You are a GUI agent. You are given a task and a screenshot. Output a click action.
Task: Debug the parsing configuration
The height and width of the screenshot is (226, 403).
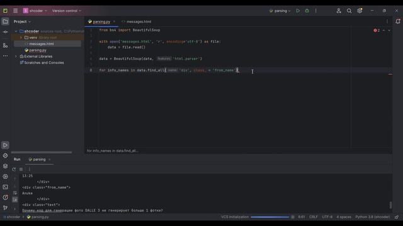coord(307,11)
